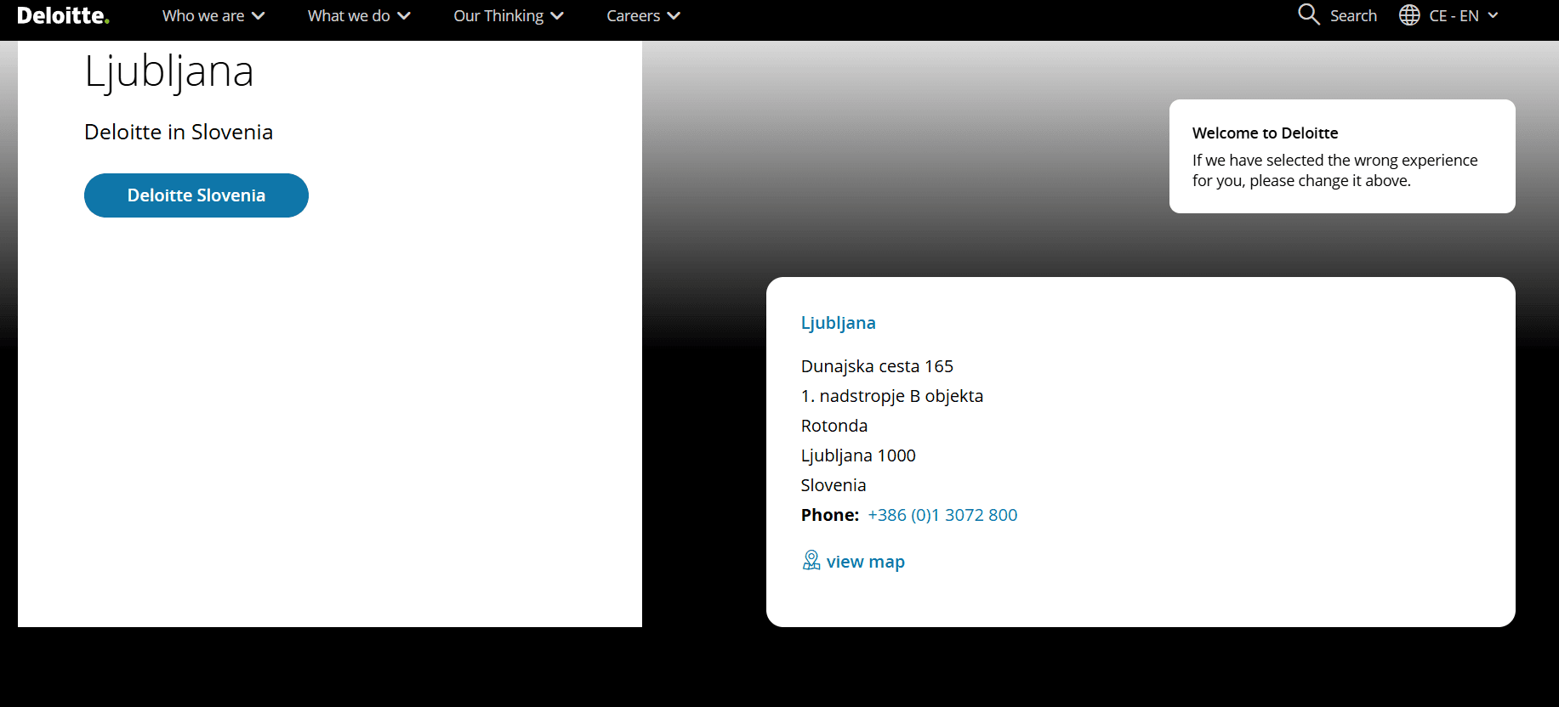This screenshot has width=1559, height=707.
Task: Click the Slovenia country line
Action: click(x=834, y=485)
